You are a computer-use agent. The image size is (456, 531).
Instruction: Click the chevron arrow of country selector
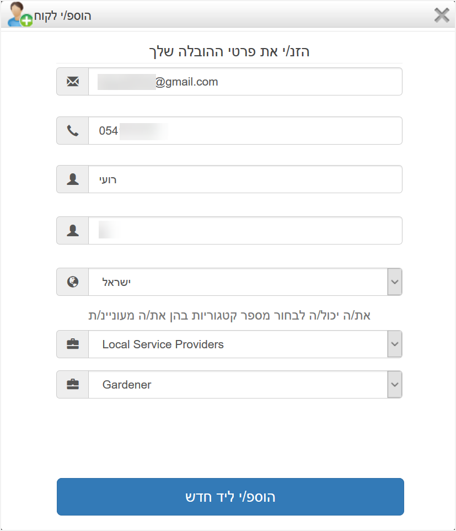[x=395, y=282]
